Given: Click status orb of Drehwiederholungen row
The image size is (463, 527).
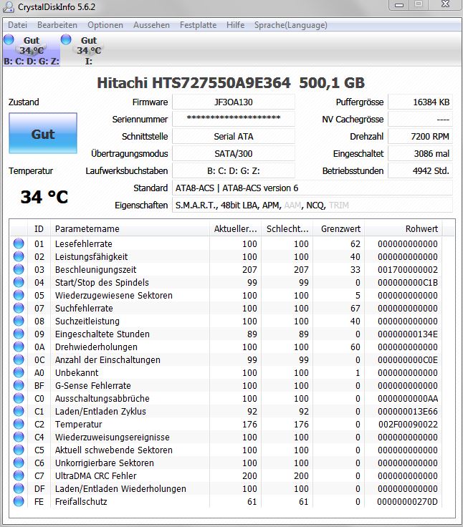Looking at the screenshot, I should pos(19,347).
